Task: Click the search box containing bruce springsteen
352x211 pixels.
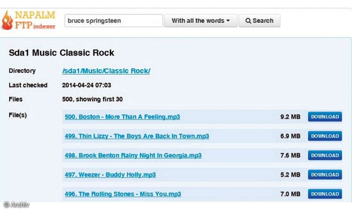Action: point(114,21)
